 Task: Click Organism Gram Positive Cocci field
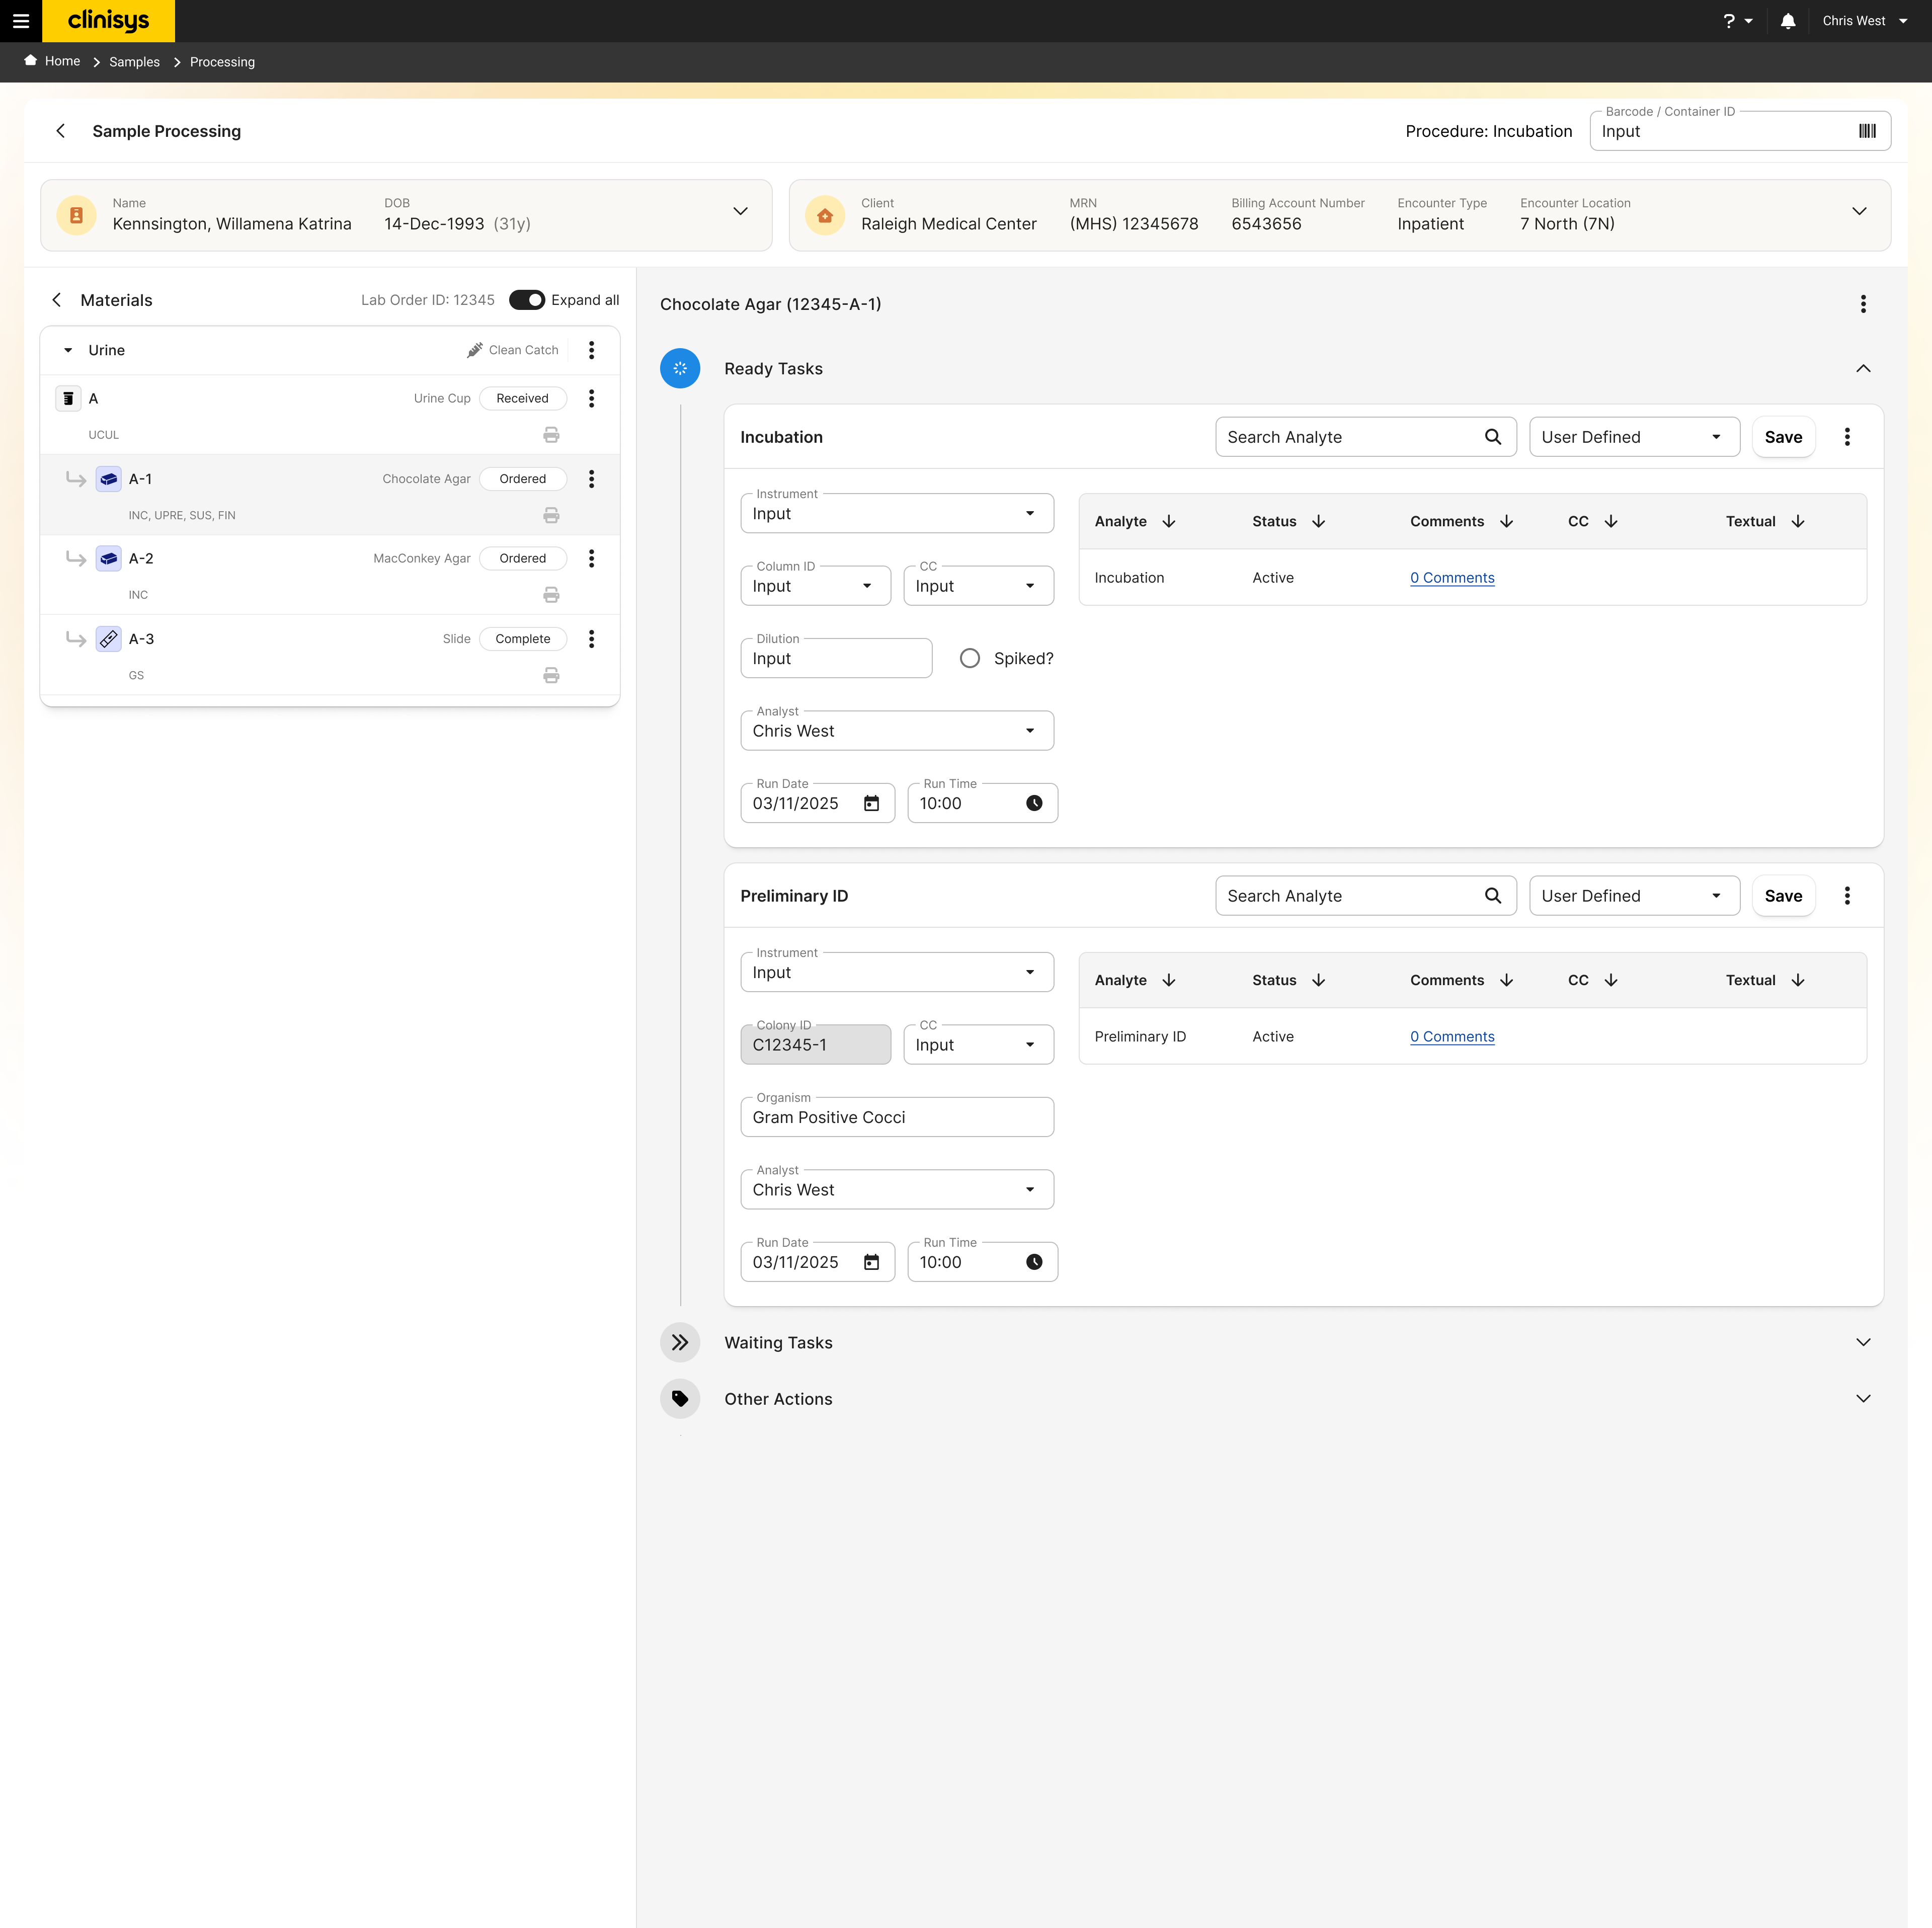point(897,1118)
